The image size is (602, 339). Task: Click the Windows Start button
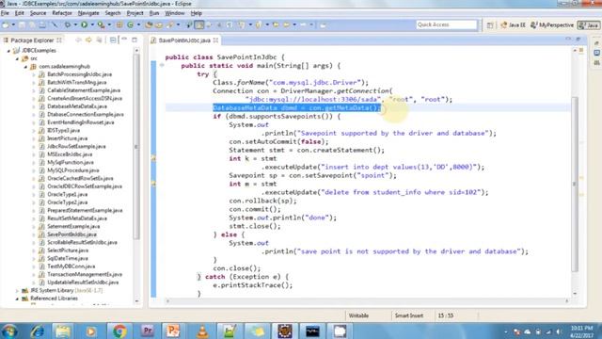click(x=8, y=331)
